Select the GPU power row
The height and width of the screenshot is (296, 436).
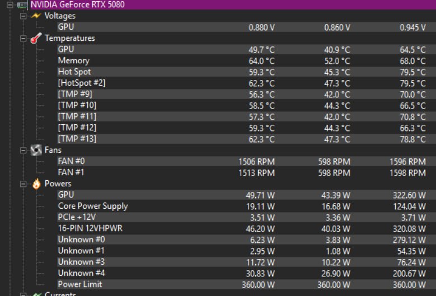coord(246,195)
